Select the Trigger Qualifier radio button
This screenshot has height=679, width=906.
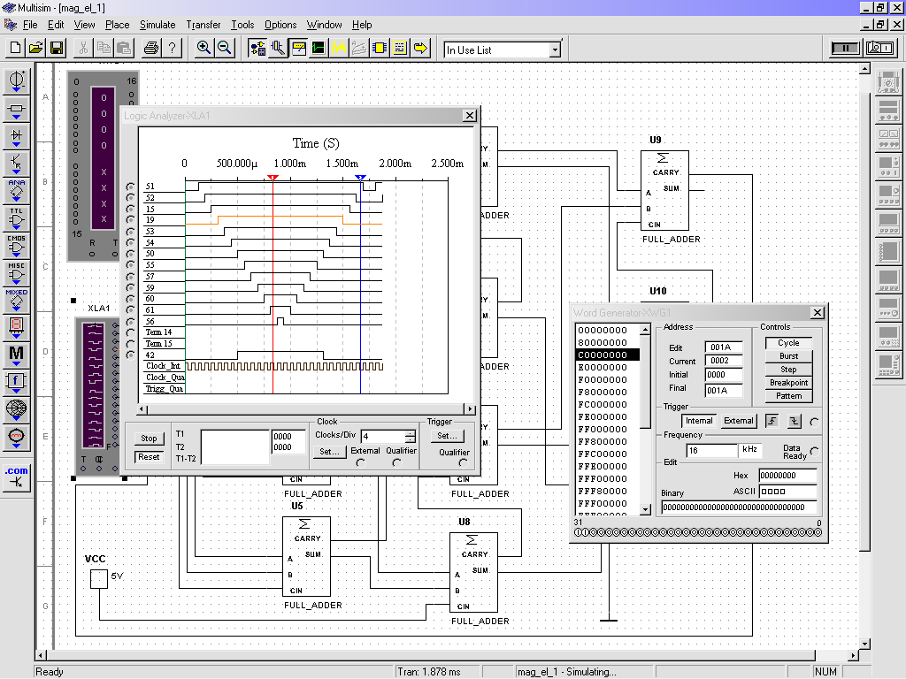(x=463, y=463)
